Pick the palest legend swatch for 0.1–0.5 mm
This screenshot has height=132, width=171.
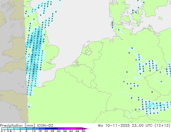click(x=5, y=128)
